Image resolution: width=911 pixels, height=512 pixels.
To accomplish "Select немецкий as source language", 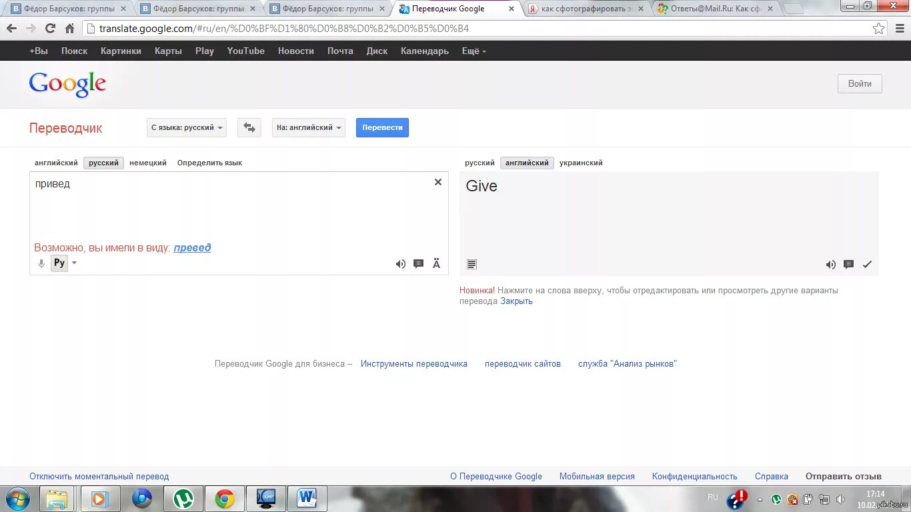I will [x=148, y=163].
